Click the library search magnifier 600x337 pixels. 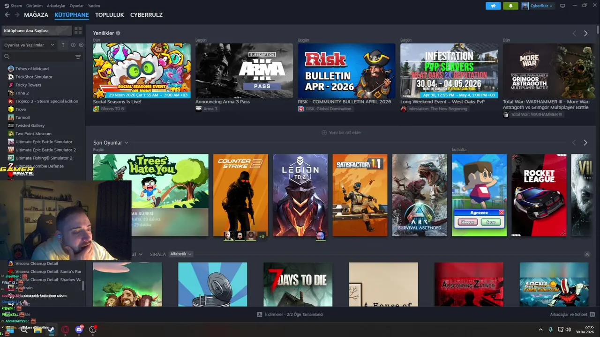[x=7, y=57]
